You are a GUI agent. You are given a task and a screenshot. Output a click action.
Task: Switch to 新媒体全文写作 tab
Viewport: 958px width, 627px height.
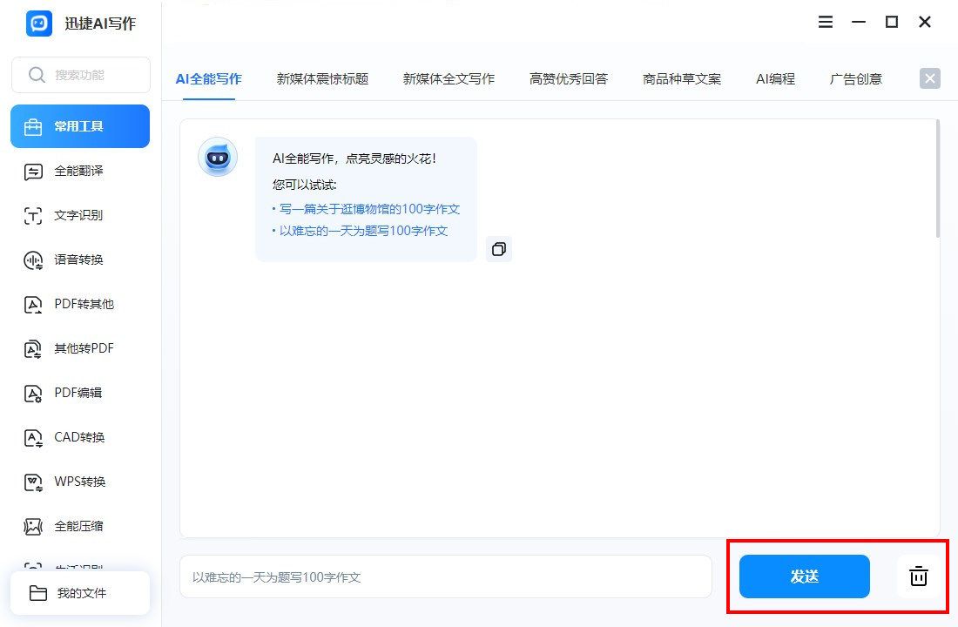tap(449, 79)
